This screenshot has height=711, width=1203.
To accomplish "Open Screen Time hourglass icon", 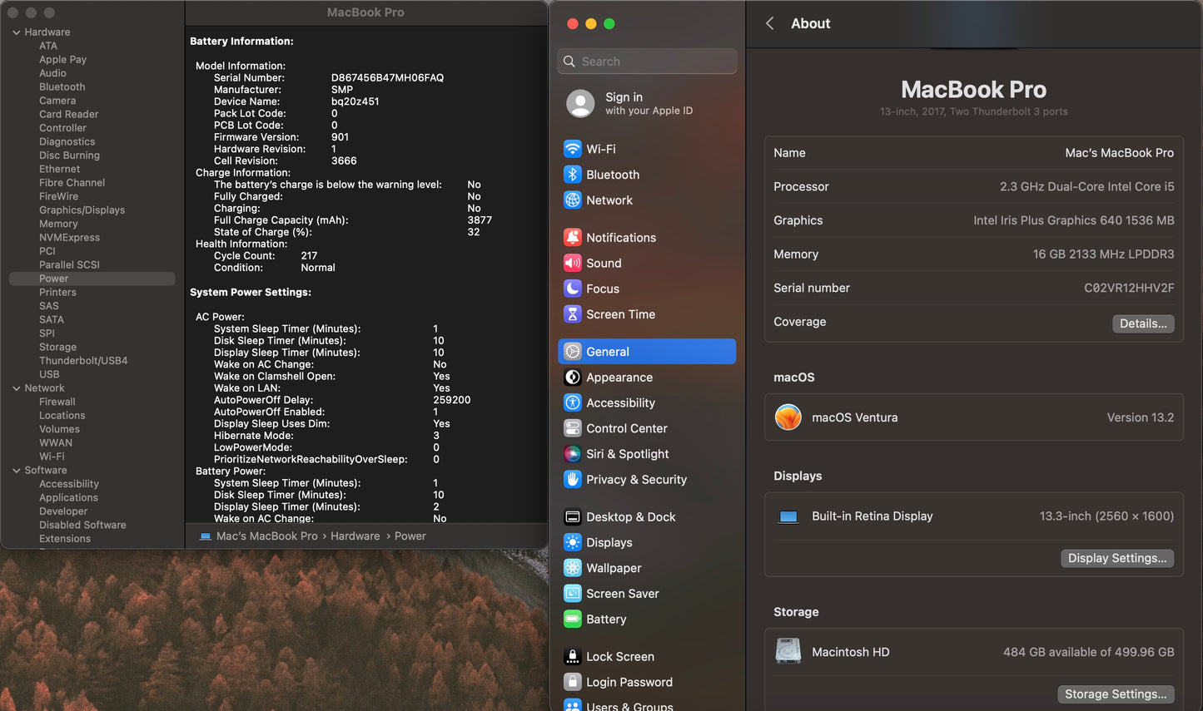I will [x=572, y=314].
